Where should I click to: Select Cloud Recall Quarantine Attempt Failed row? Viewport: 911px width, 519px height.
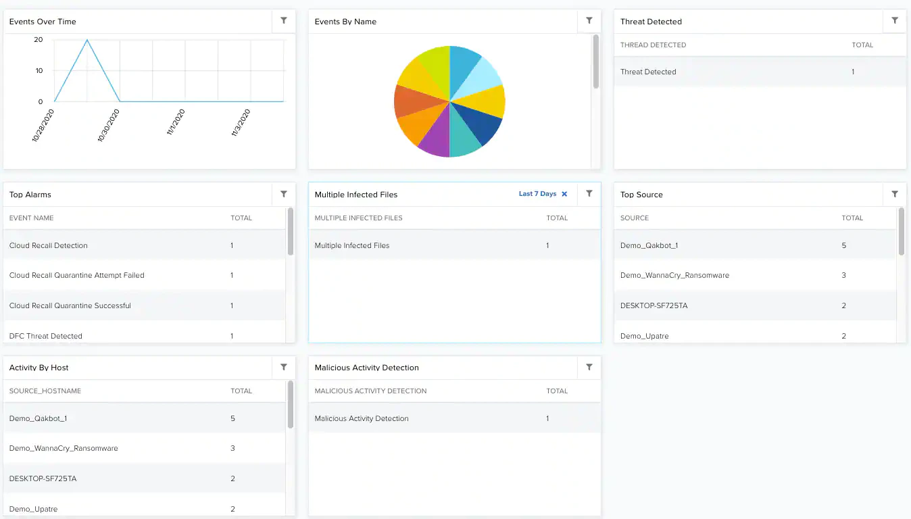pyautogui.click(x=145, y=275)
